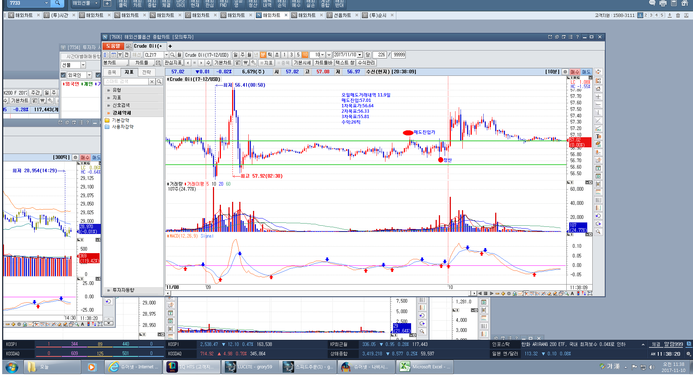Viewport: 693px width, 390px height.
Task: Expand the 유형 section
Action: pyautogui.click(x=133, y=90)
